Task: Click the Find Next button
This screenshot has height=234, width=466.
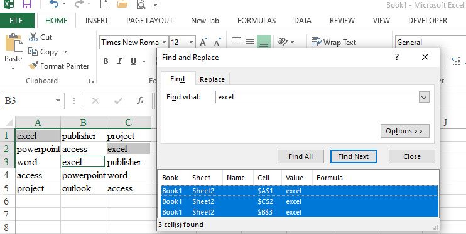Action: pyautogui.click(x=354, y=156)
